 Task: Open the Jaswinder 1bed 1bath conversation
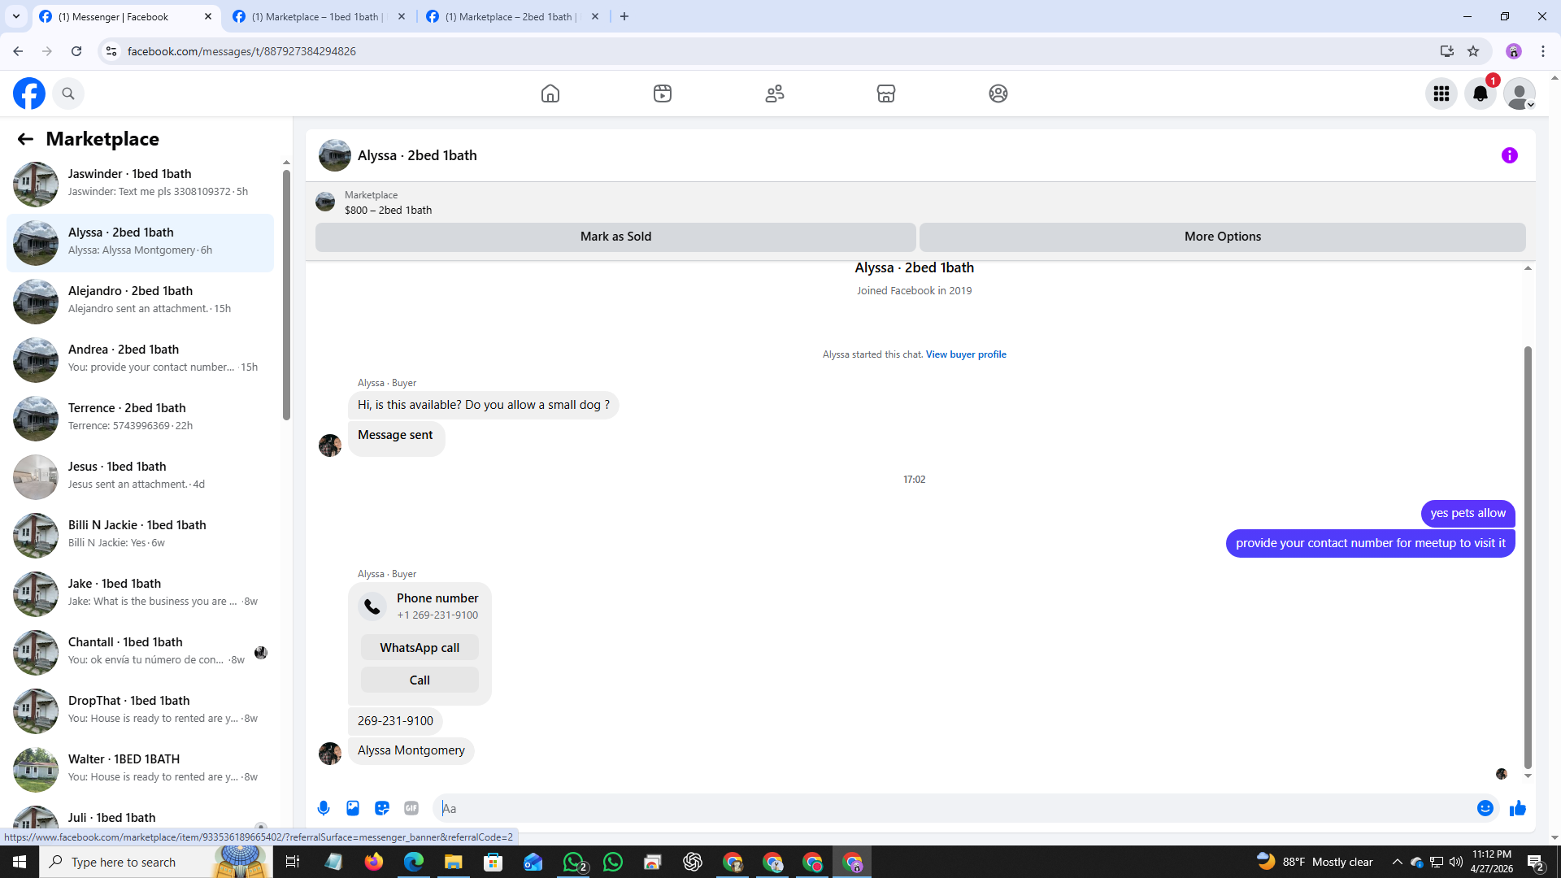(140, 184)
